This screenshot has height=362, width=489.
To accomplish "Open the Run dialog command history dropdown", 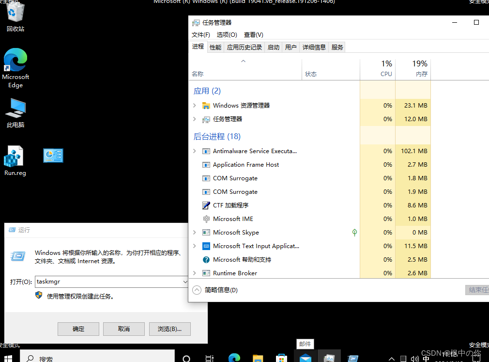I will point(185,282).
